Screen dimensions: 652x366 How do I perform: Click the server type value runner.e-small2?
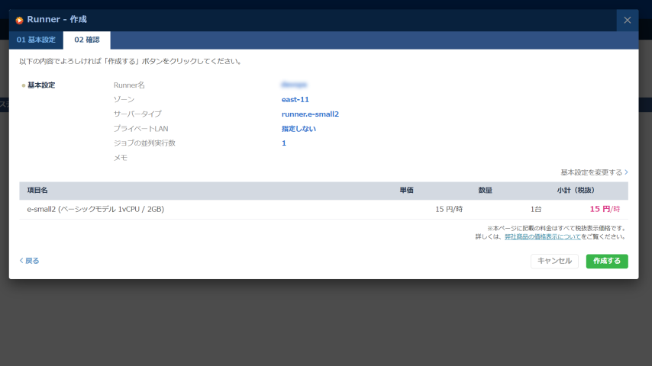pos(310,114)
